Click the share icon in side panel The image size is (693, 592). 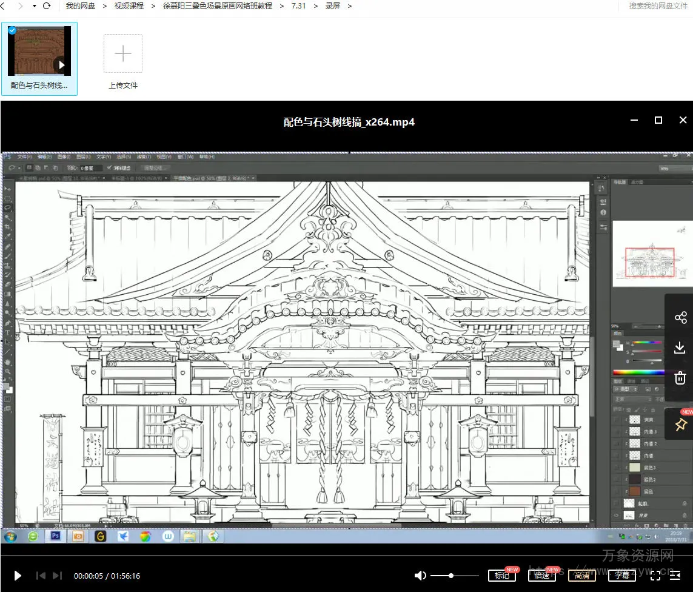(x=680, y=318)
